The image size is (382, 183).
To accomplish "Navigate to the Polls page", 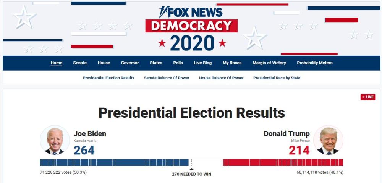I will click(178, 63).
